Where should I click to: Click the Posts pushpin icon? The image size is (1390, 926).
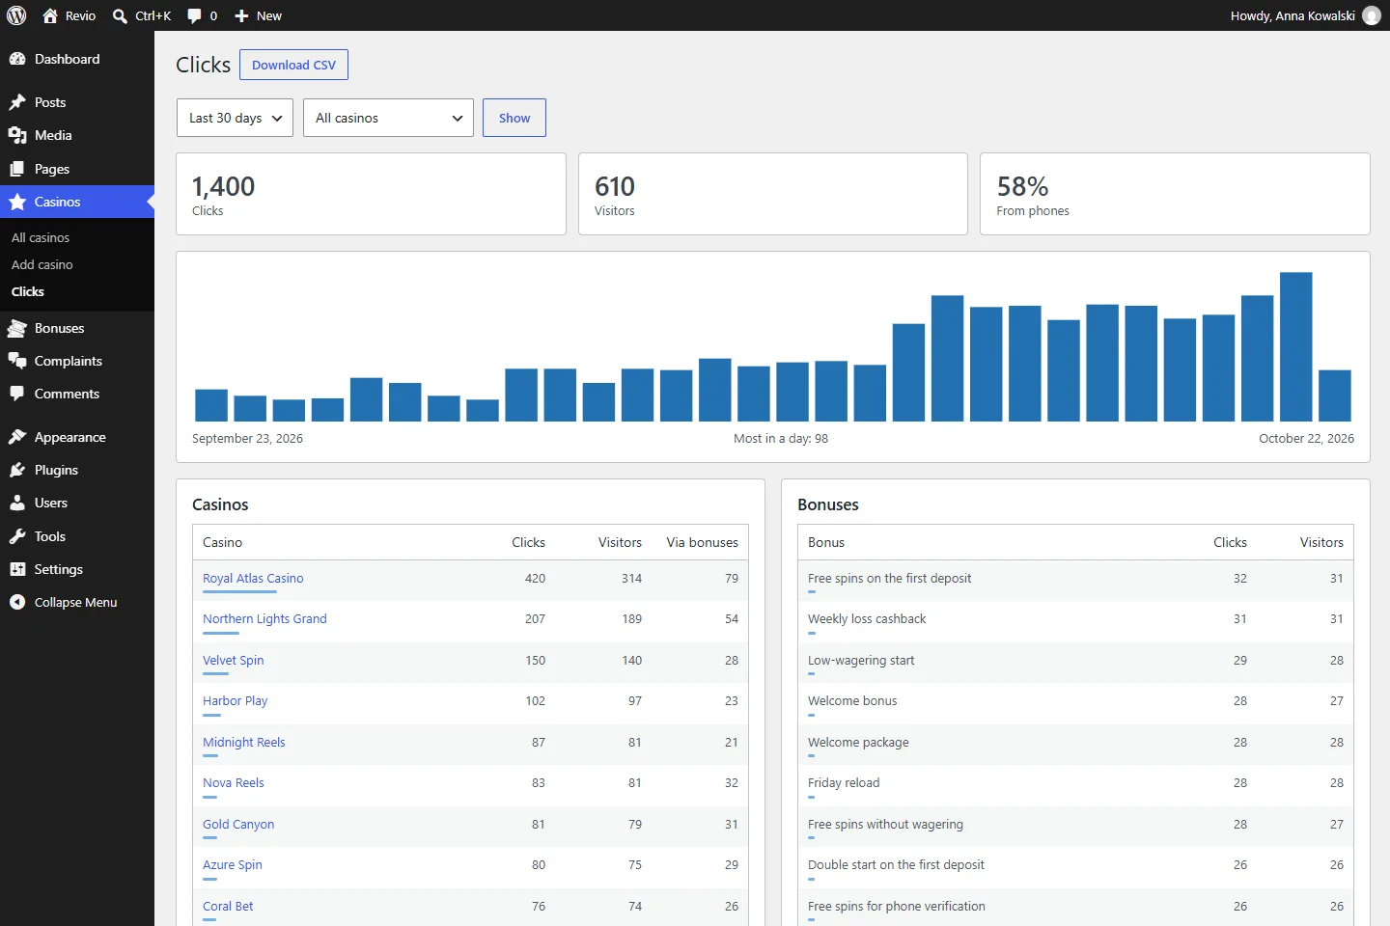(17, 102)
